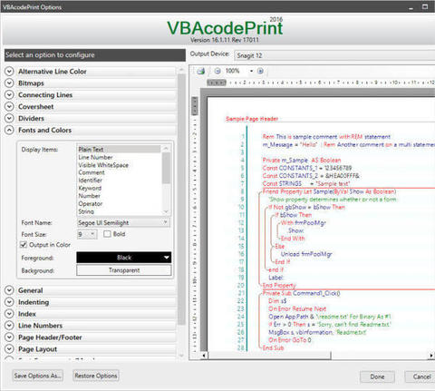Minimize the VBAcodePrint Options window

(x=411, y=7)
